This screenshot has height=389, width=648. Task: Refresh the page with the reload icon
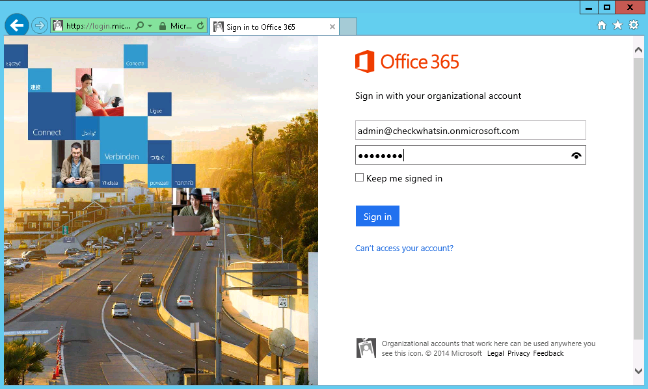click(200, 25)
